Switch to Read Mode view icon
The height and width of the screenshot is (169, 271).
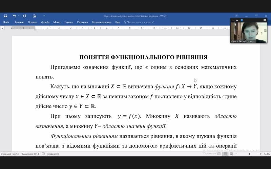[x=219, y=154]
